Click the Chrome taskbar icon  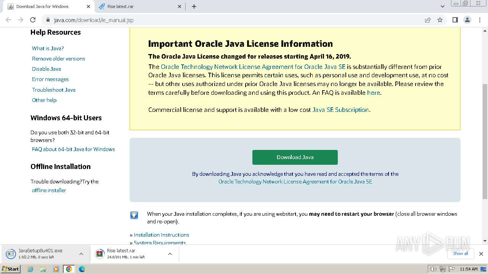pos(69,269)
